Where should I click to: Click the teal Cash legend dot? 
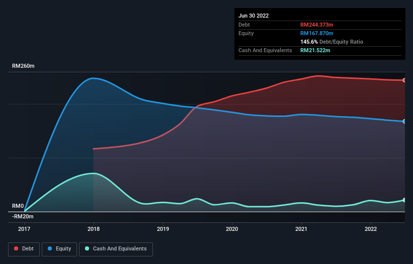tap(87, 248)
